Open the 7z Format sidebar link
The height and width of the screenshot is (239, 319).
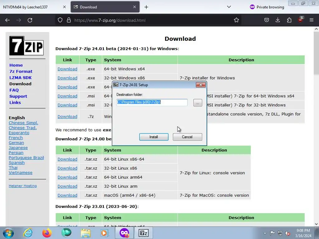tap(21, 72)
